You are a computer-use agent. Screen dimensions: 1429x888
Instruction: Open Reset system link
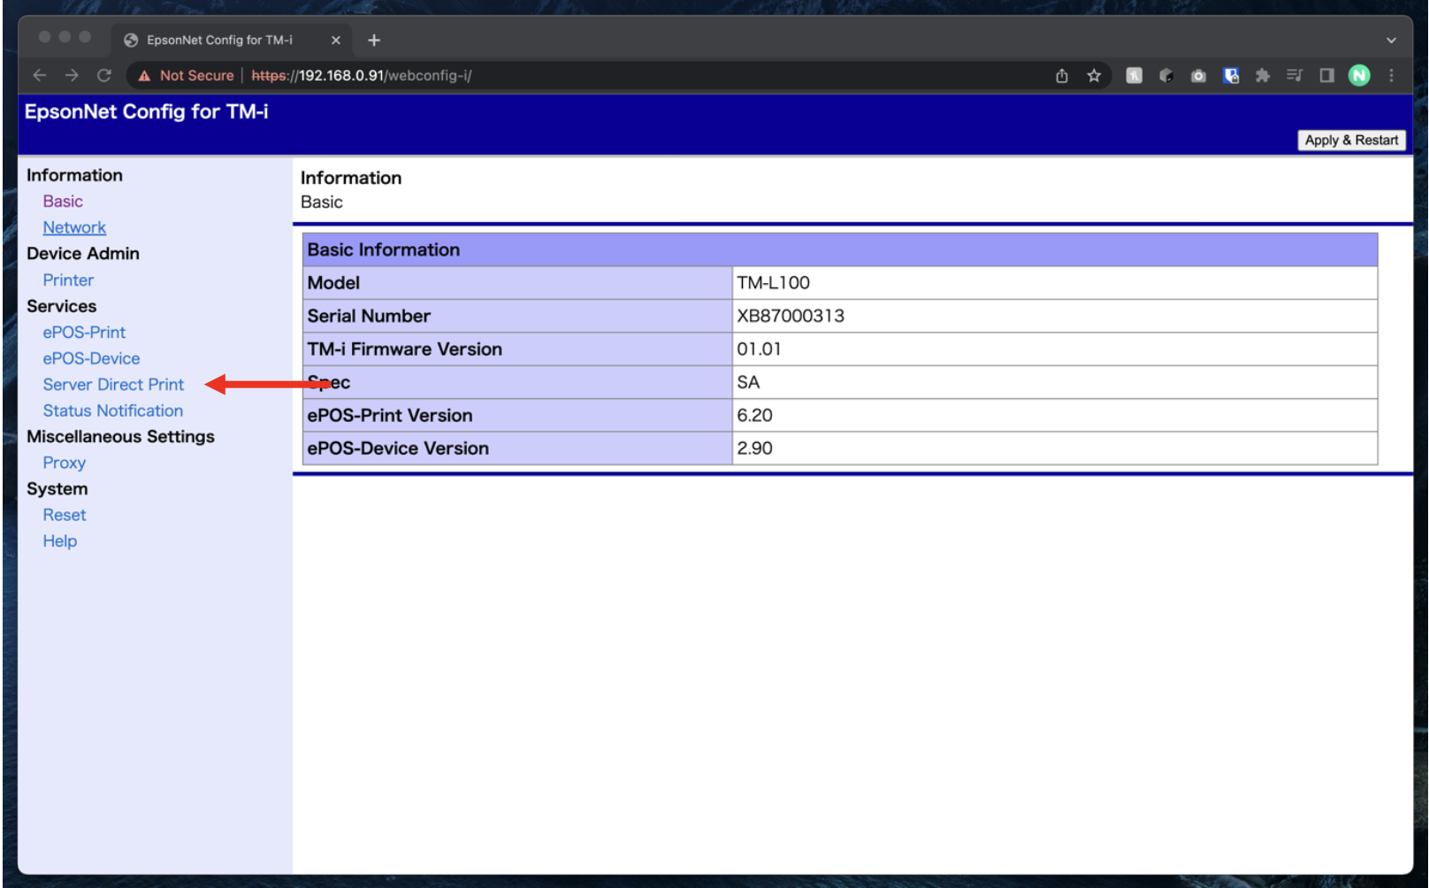pyautogui.click(x=65, y=516)
